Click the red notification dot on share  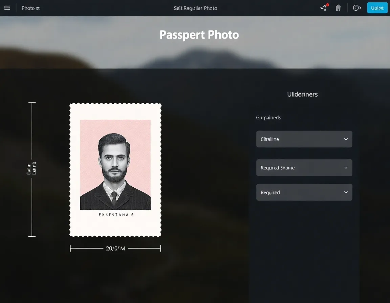(327, 5)
